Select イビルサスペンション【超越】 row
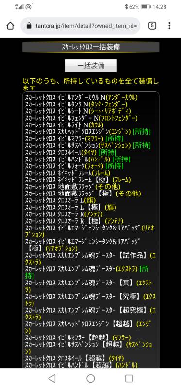 click(89, 348)
